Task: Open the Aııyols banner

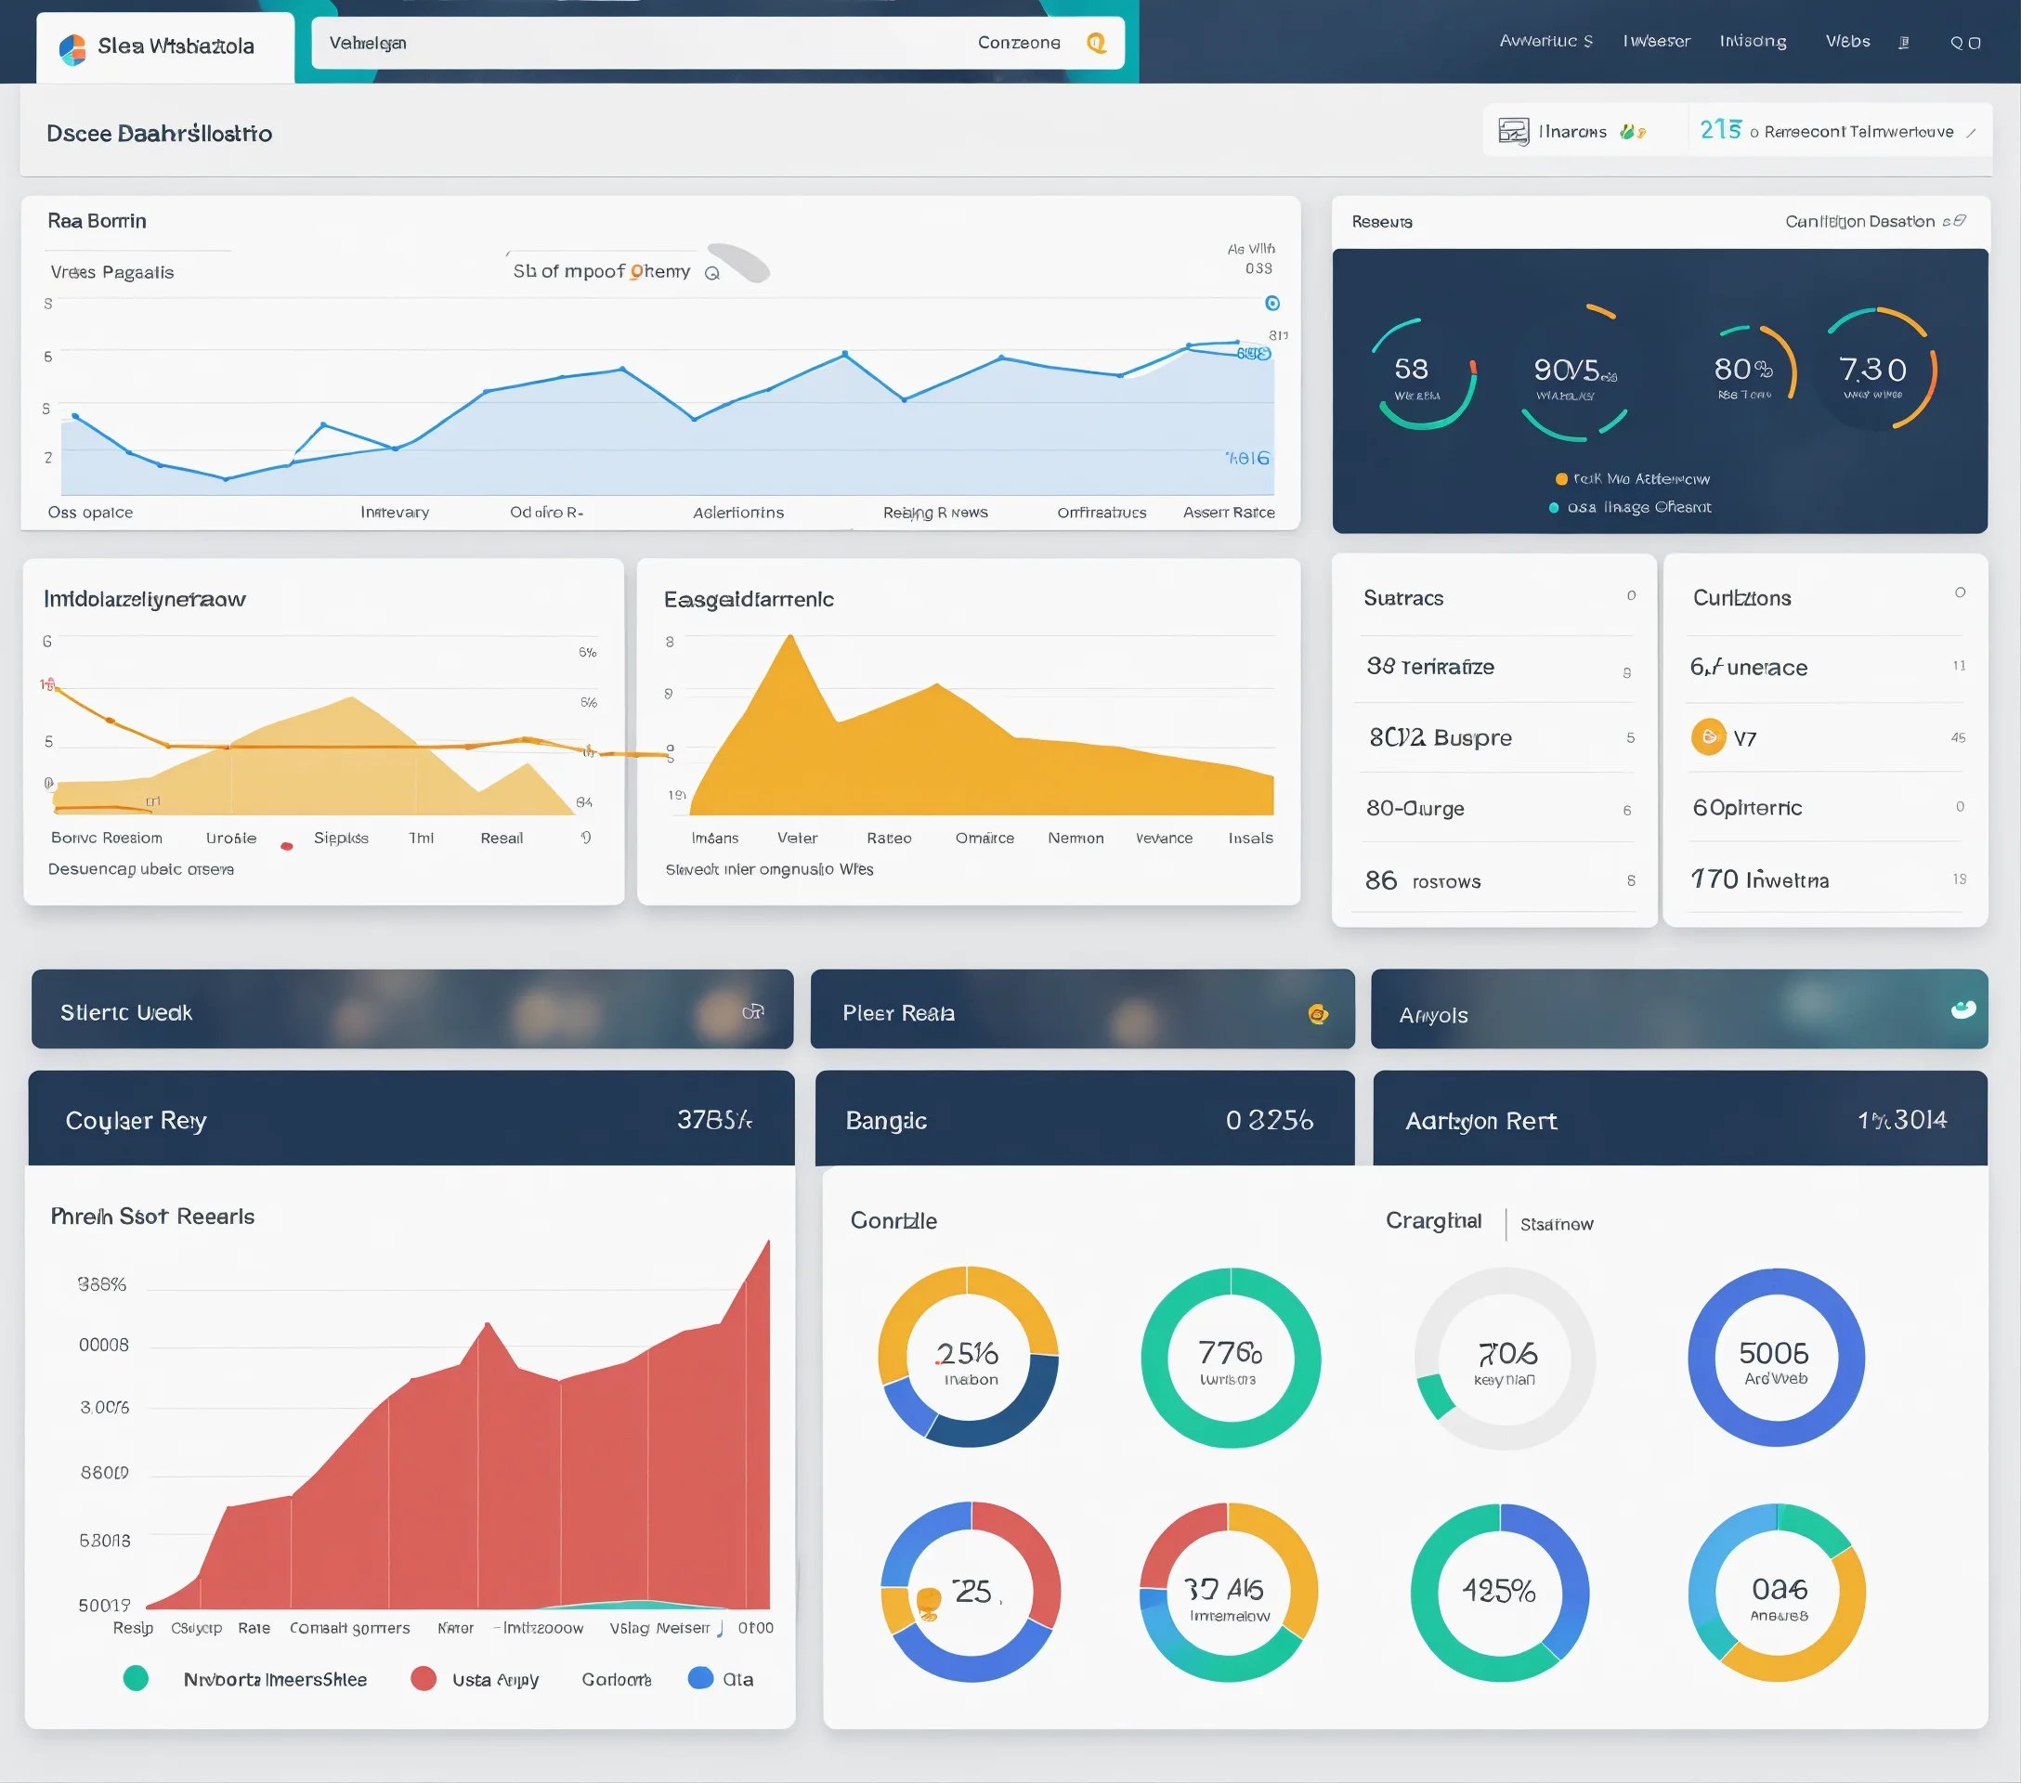Action: pos(1679,1009)
